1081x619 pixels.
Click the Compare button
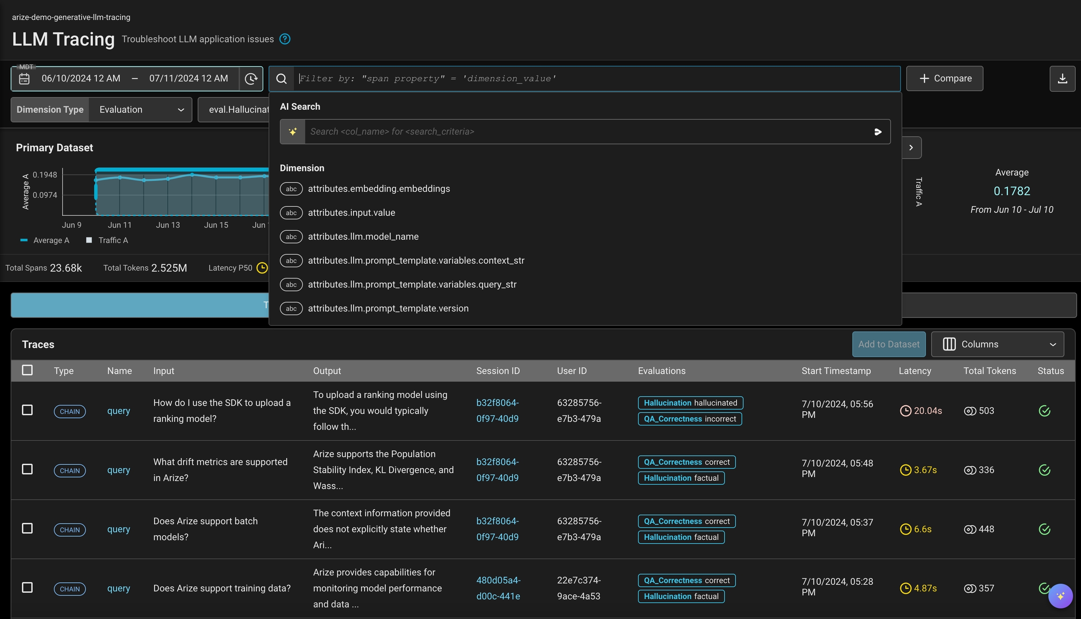pos(944,79)
